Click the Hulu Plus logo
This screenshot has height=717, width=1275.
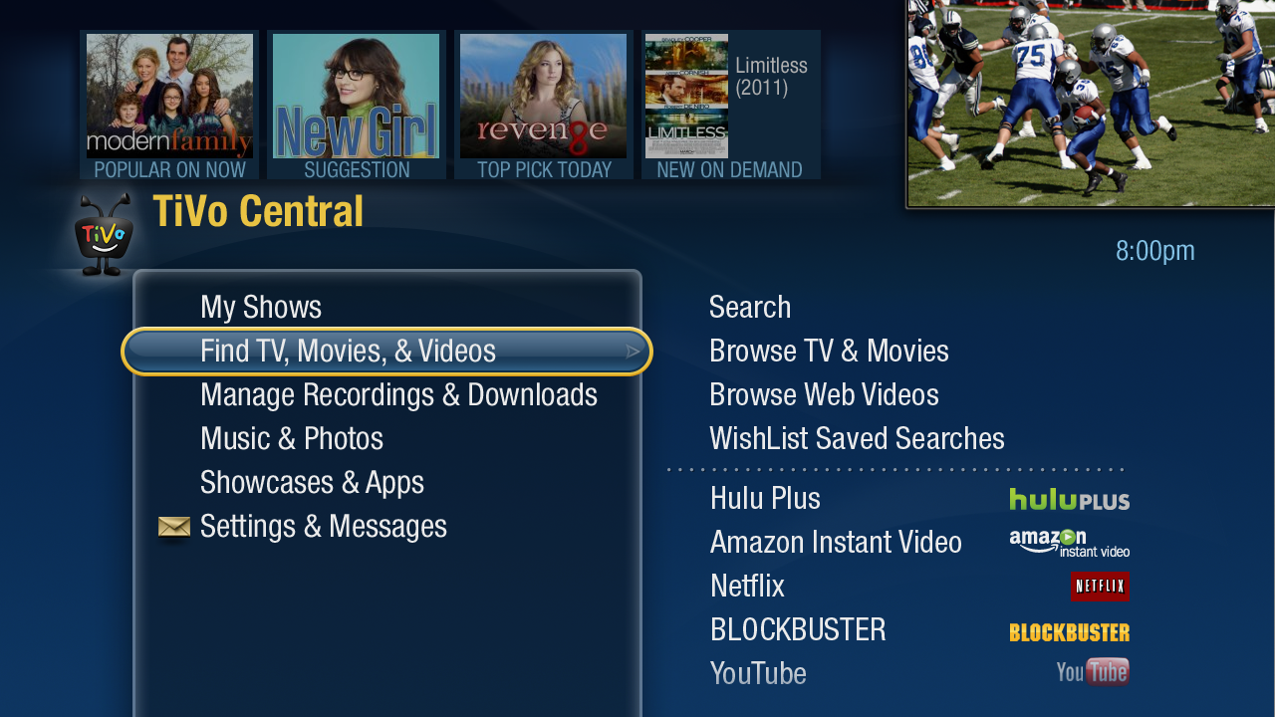(1069, 499)
